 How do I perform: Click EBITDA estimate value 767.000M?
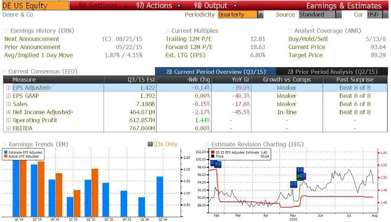[142, 129]
